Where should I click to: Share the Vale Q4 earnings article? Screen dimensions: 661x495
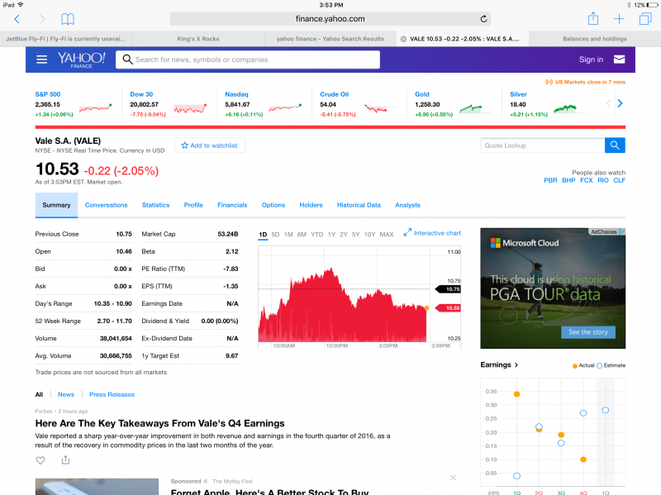click(x=65, y=460)
